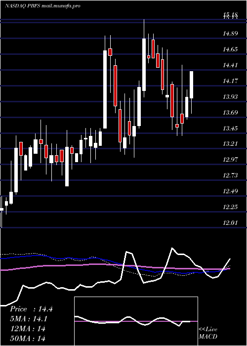Select the 13.45 price axis label
This screenshot has width=247, height=346.
pyautogui.click(x=230, y=128)
